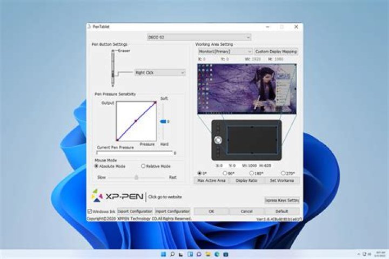The image size is (389, 259).
Task: Open Widgets from the taskbar
Action: (x=190, y=254)
